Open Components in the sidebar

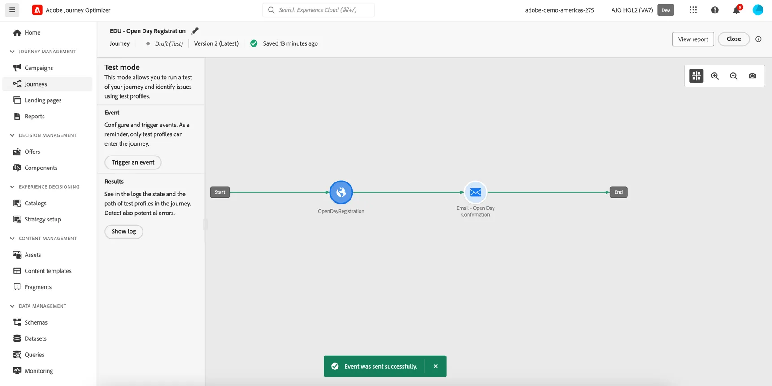pos(48,168)
